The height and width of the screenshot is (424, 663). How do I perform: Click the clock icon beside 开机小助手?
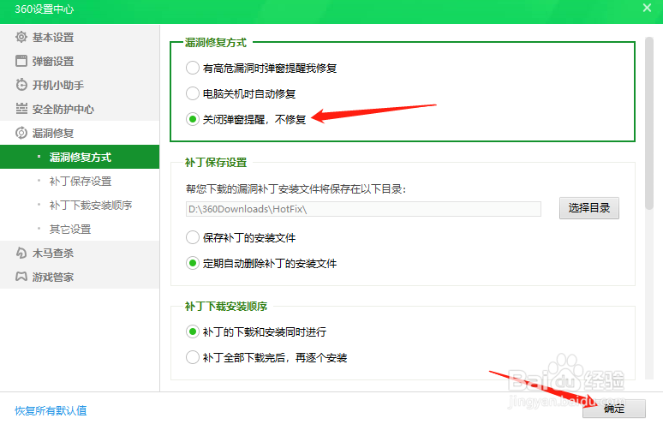(21, 85)
